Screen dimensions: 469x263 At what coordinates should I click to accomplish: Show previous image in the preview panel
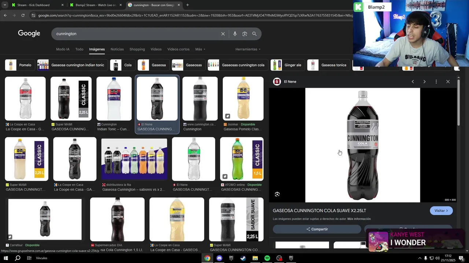click(413, 81)
